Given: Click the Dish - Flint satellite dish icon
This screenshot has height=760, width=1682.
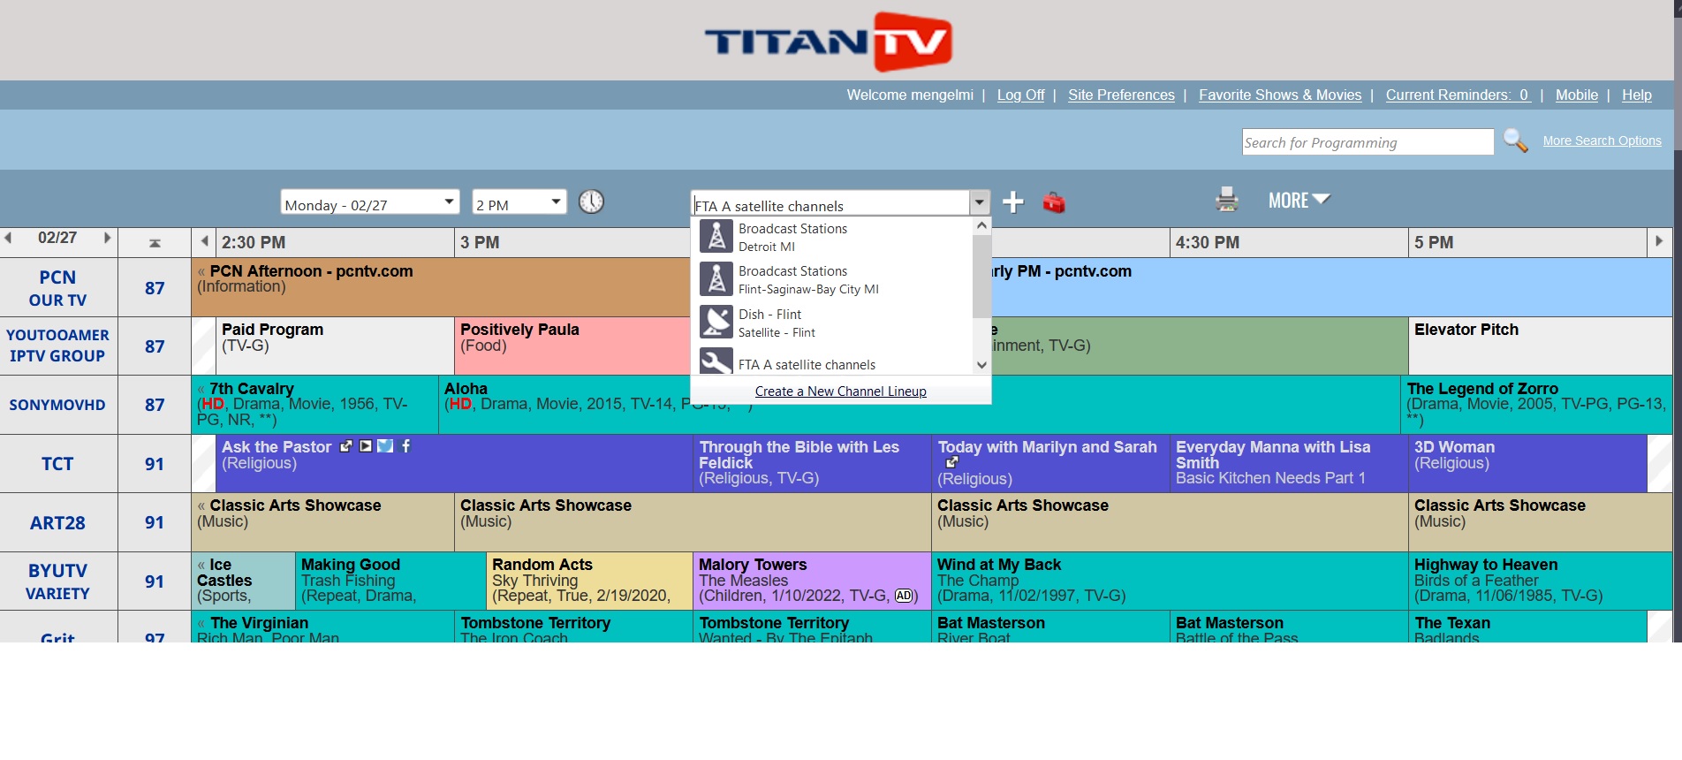Looking at the screenshot, I should tap(716, 322).
